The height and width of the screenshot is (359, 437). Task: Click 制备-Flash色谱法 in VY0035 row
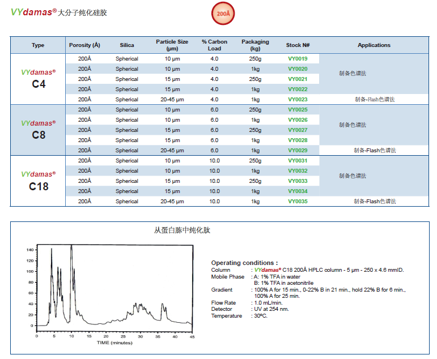coord(375,202)
